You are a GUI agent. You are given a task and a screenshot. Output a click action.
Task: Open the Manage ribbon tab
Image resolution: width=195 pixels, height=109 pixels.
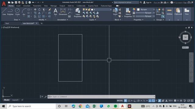pyautogui.click(x=54, y=6)
